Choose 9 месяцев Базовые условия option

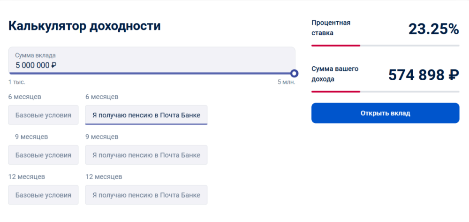[x=43, y=155]
